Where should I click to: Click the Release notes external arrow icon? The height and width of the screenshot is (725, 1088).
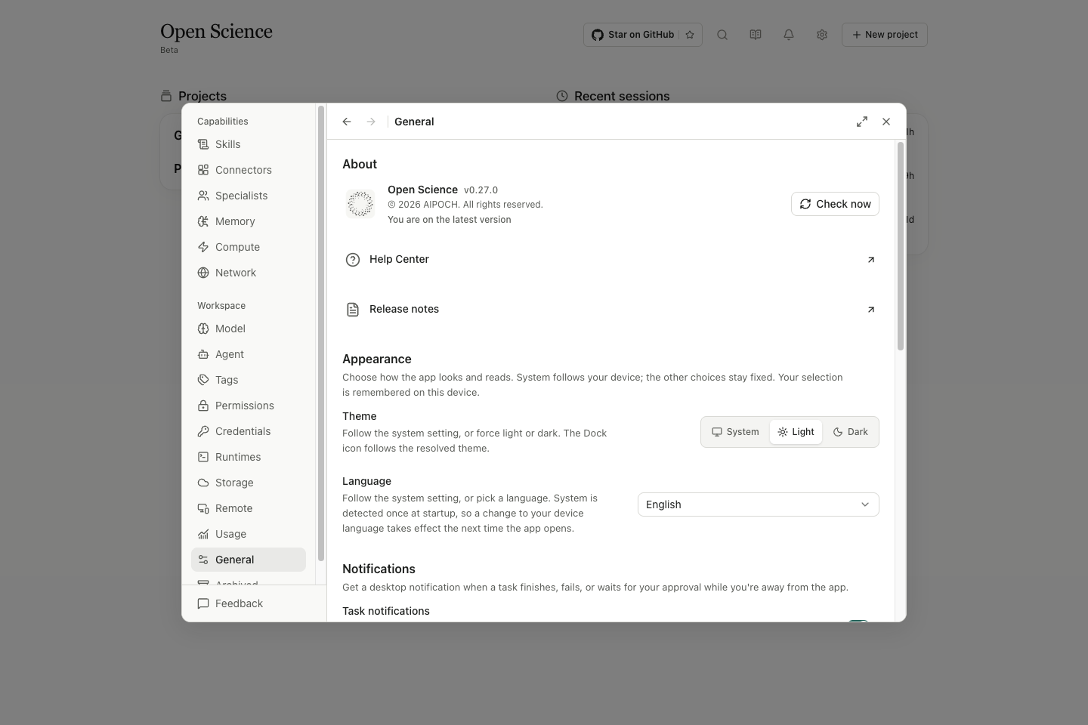tap(871, 309)
